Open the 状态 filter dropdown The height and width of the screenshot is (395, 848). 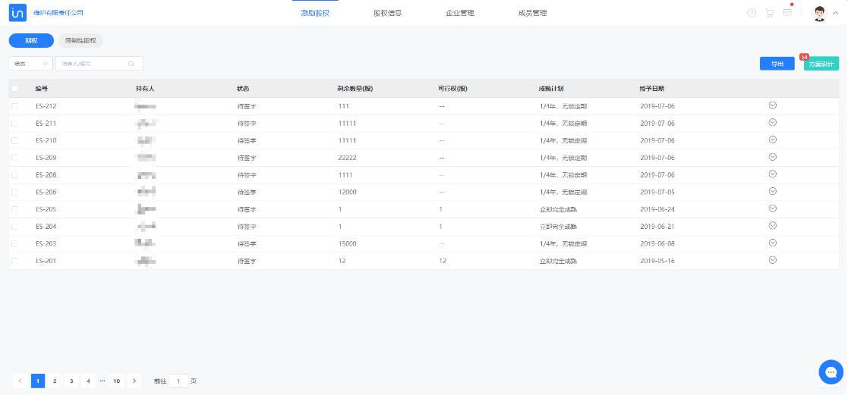pos(31,63)
